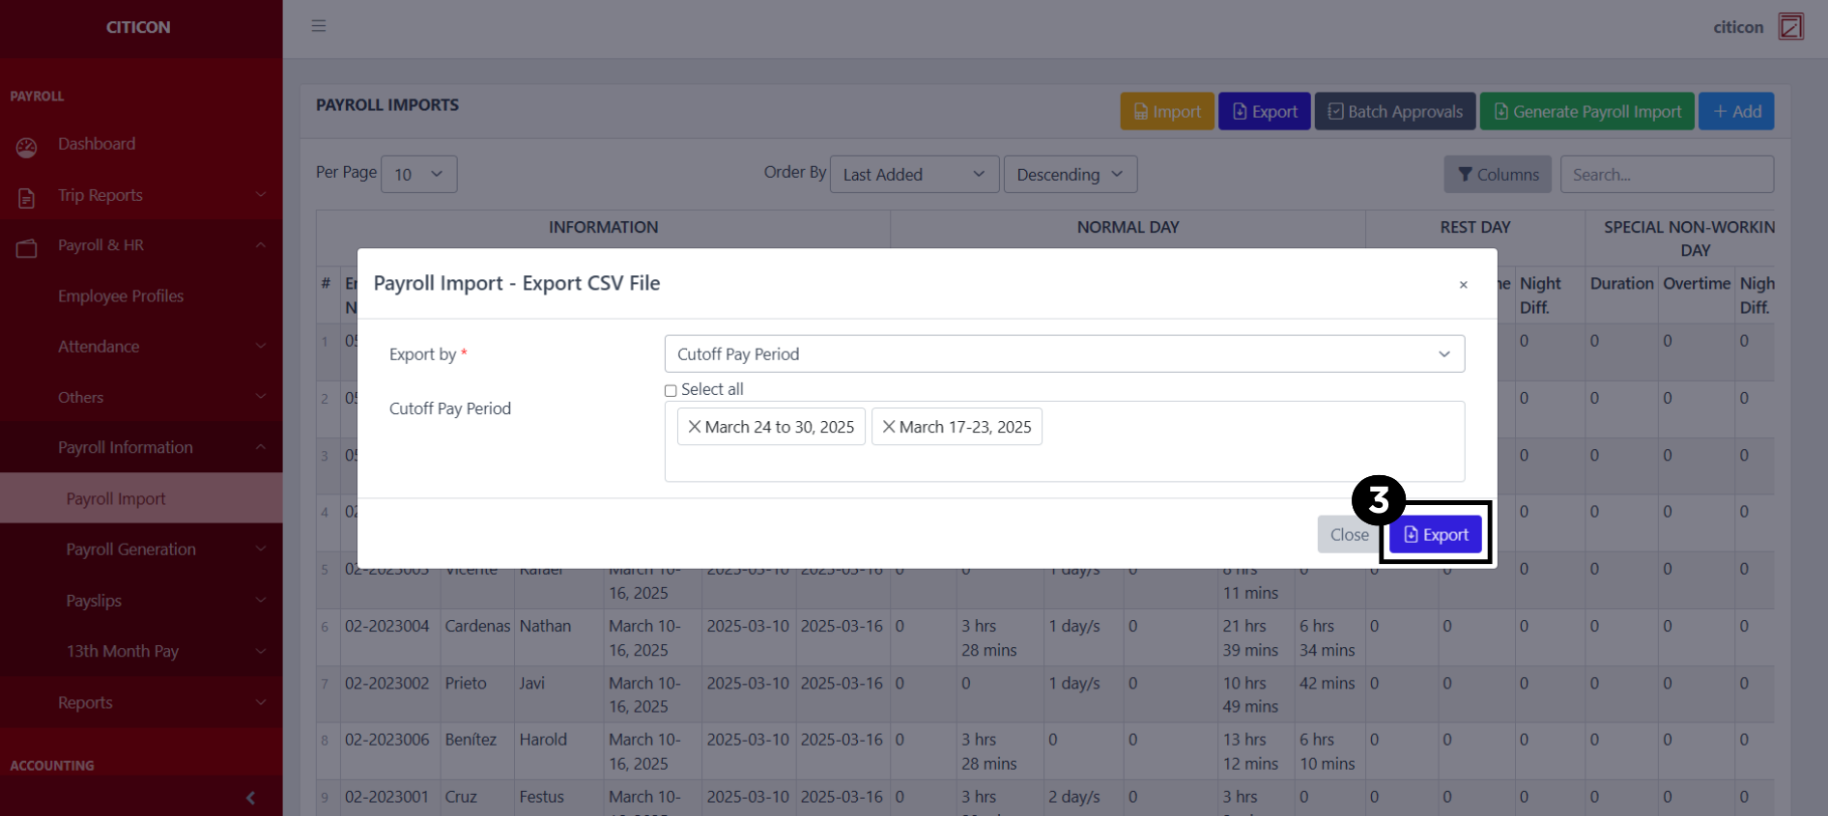Click the CITICON logo text in sidebar
Screen dimensions: 1828x816
click(138, 27)
